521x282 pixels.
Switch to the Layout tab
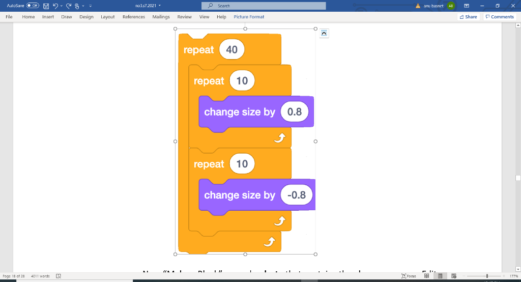(108, 17)
